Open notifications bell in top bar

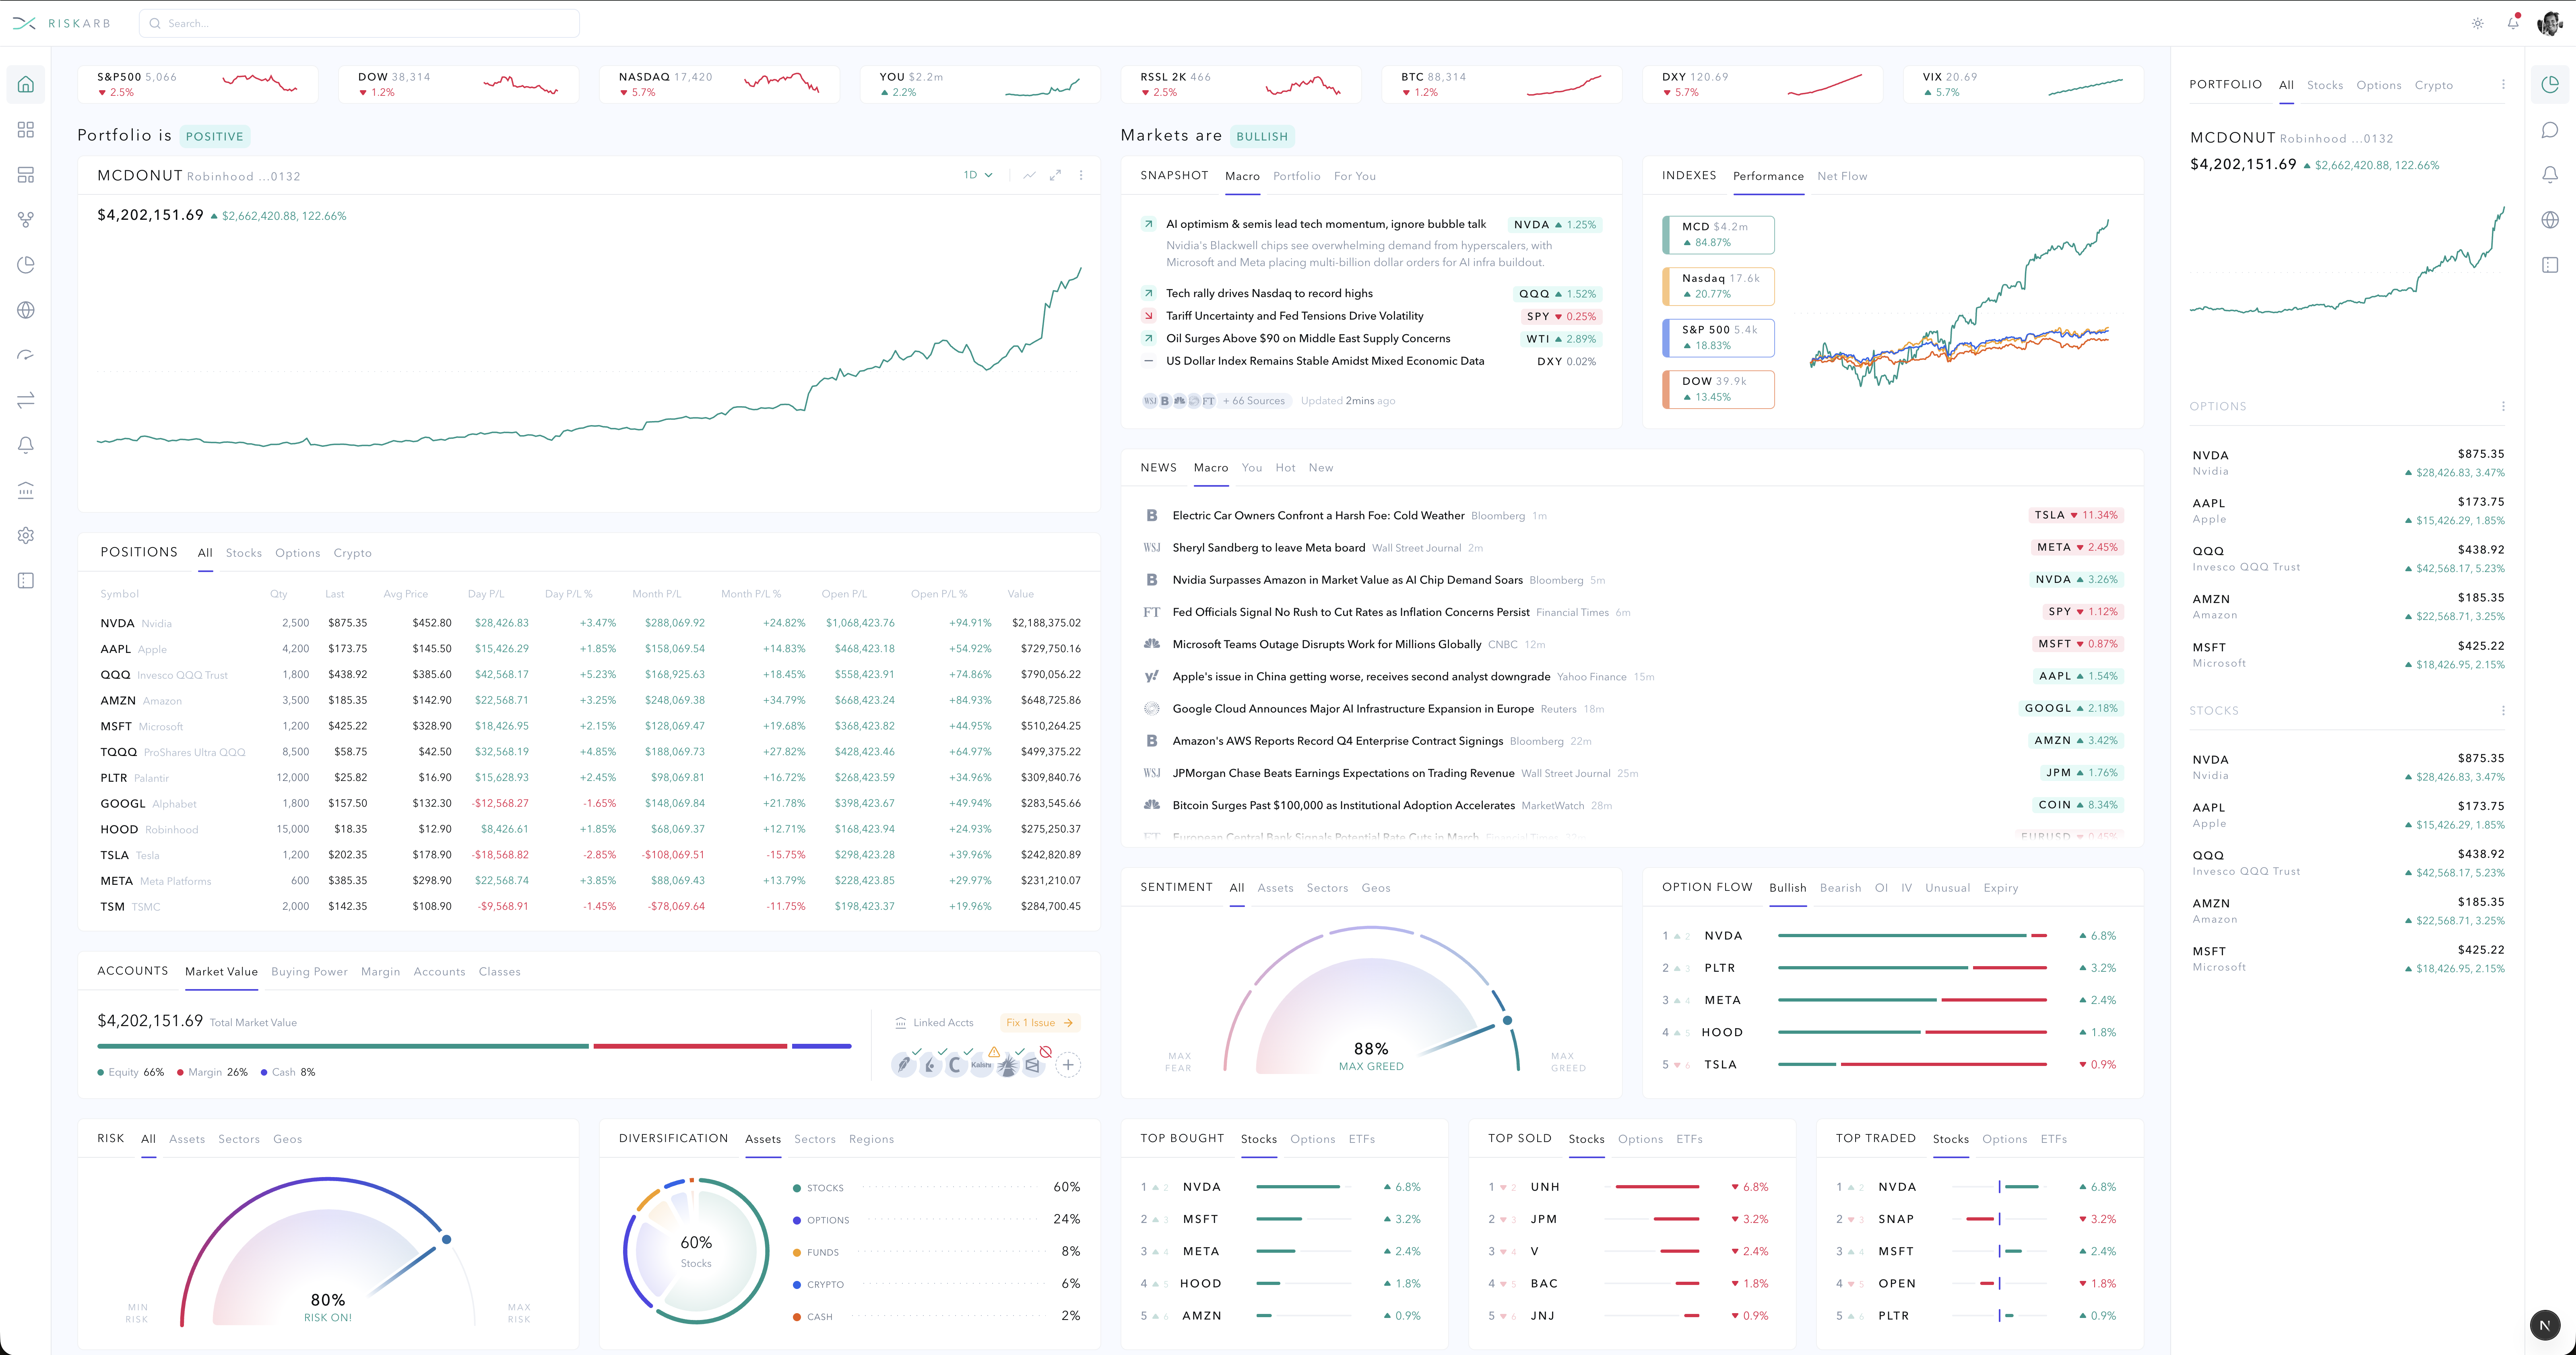tap(2513, 23)
